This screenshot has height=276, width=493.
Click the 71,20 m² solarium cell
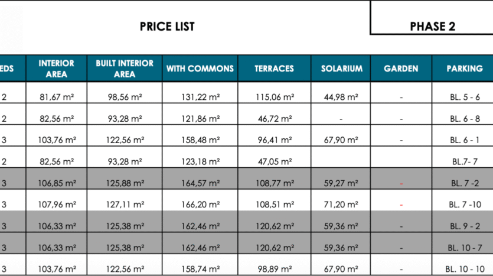[341, 200]
